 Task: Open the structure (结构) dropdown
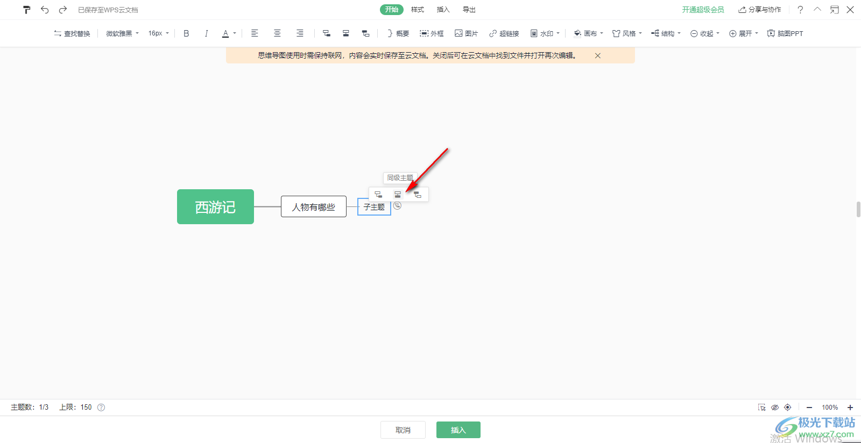[666, 33]
